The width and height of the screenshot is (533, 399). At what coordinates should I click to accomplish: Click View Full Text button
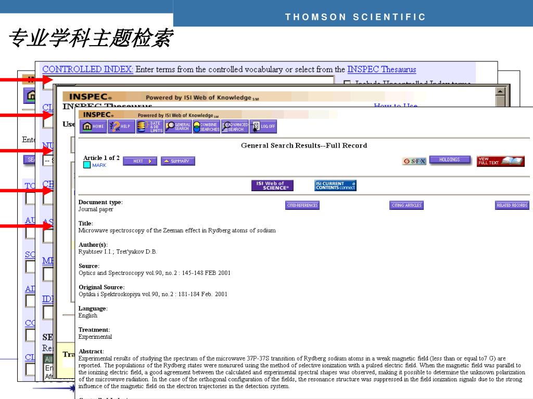click(500, 161)
